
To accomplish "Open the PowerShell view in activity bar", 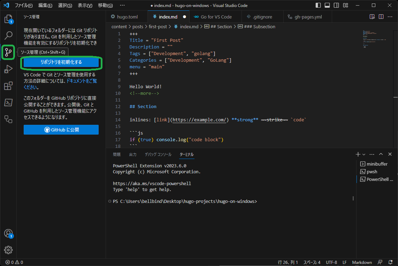I will (8, 102).
